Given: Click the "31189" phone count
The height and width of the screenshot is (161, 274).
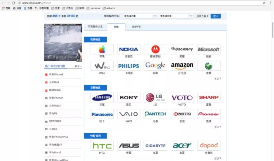Looking at the screenshot, I should pyautogui.click(x=71, y=16).
